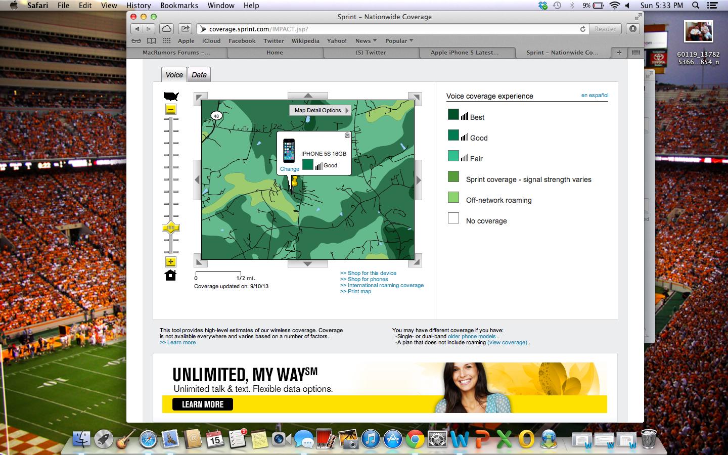Open the Popular bookmarks dropdown
The image size is (728, 455).
pos(399,41)
